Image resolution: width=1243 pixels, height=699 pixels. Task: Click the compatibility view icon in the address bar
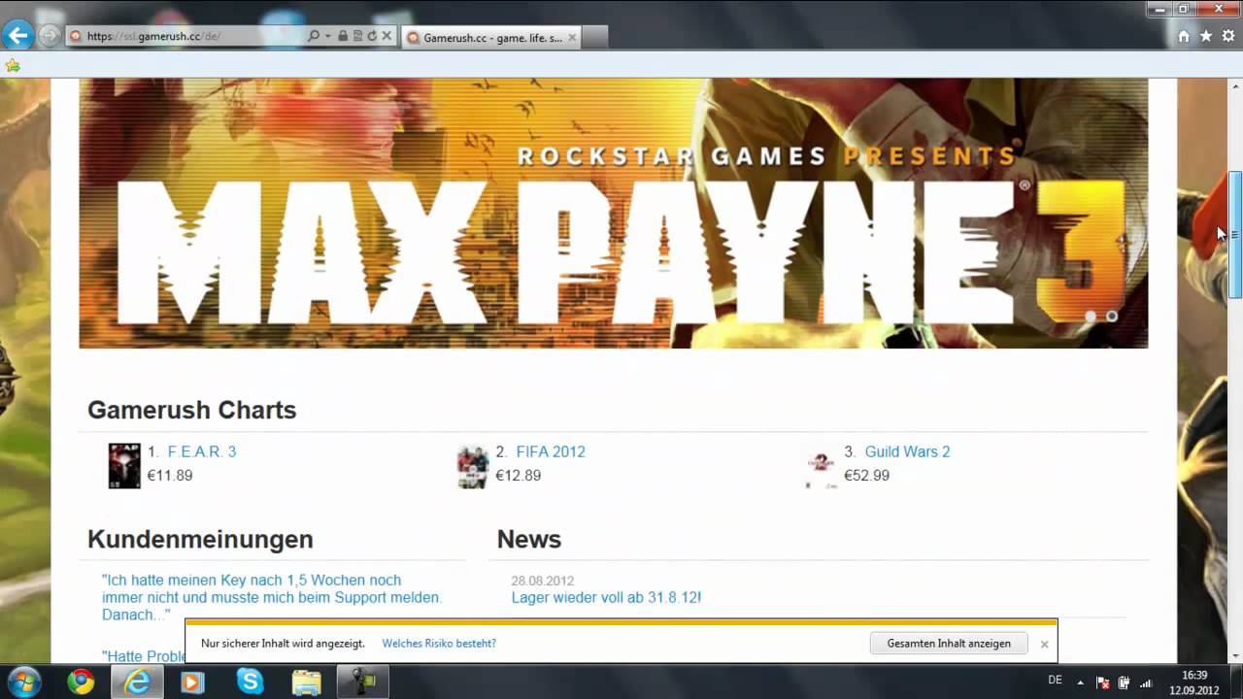pos(357,36)
